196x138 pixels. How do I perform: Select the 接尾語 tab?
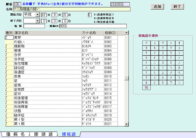tap(69, 134)
